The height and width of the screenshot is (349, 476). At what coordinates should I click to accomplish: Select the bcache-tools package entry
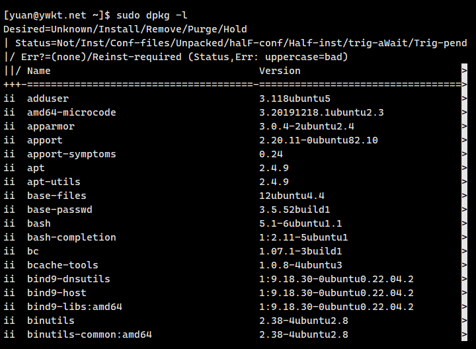[x=63, y=265]
